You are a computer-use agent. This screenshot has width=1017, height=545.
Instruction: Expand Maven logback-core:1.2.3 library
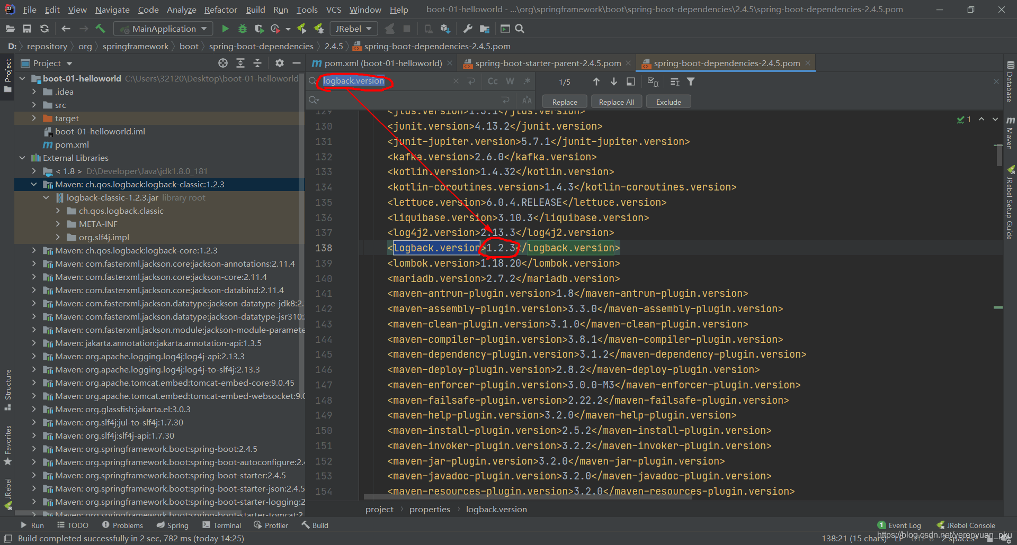click(x=34, y=250)
